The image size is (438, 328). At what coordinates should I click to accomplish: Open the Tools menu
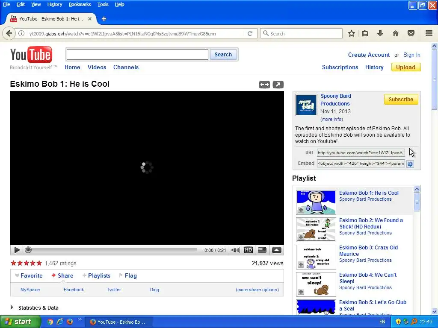tap(103, 4)
